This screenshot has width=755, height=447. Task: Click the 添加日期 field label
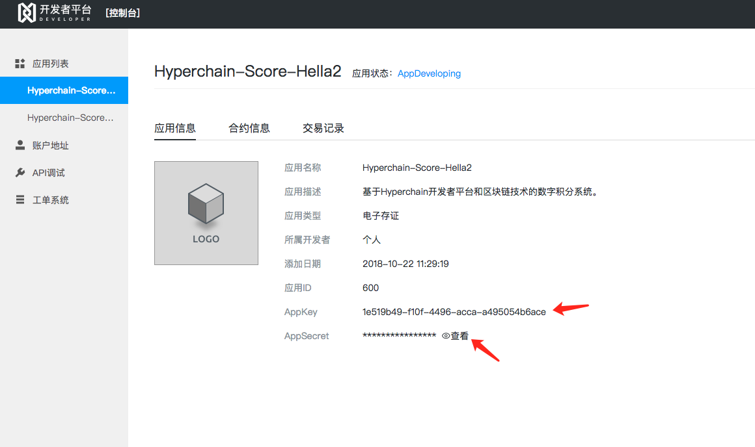pos(303,264)
